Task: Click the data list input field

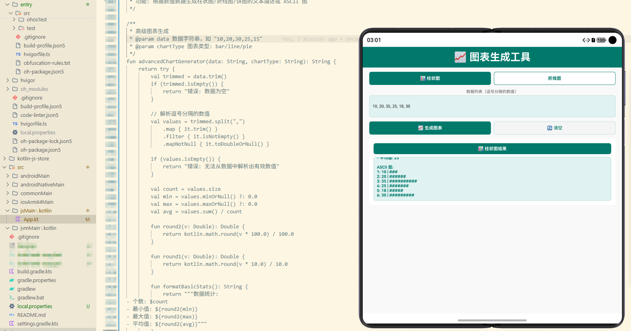Action: [x=492, y=106]
